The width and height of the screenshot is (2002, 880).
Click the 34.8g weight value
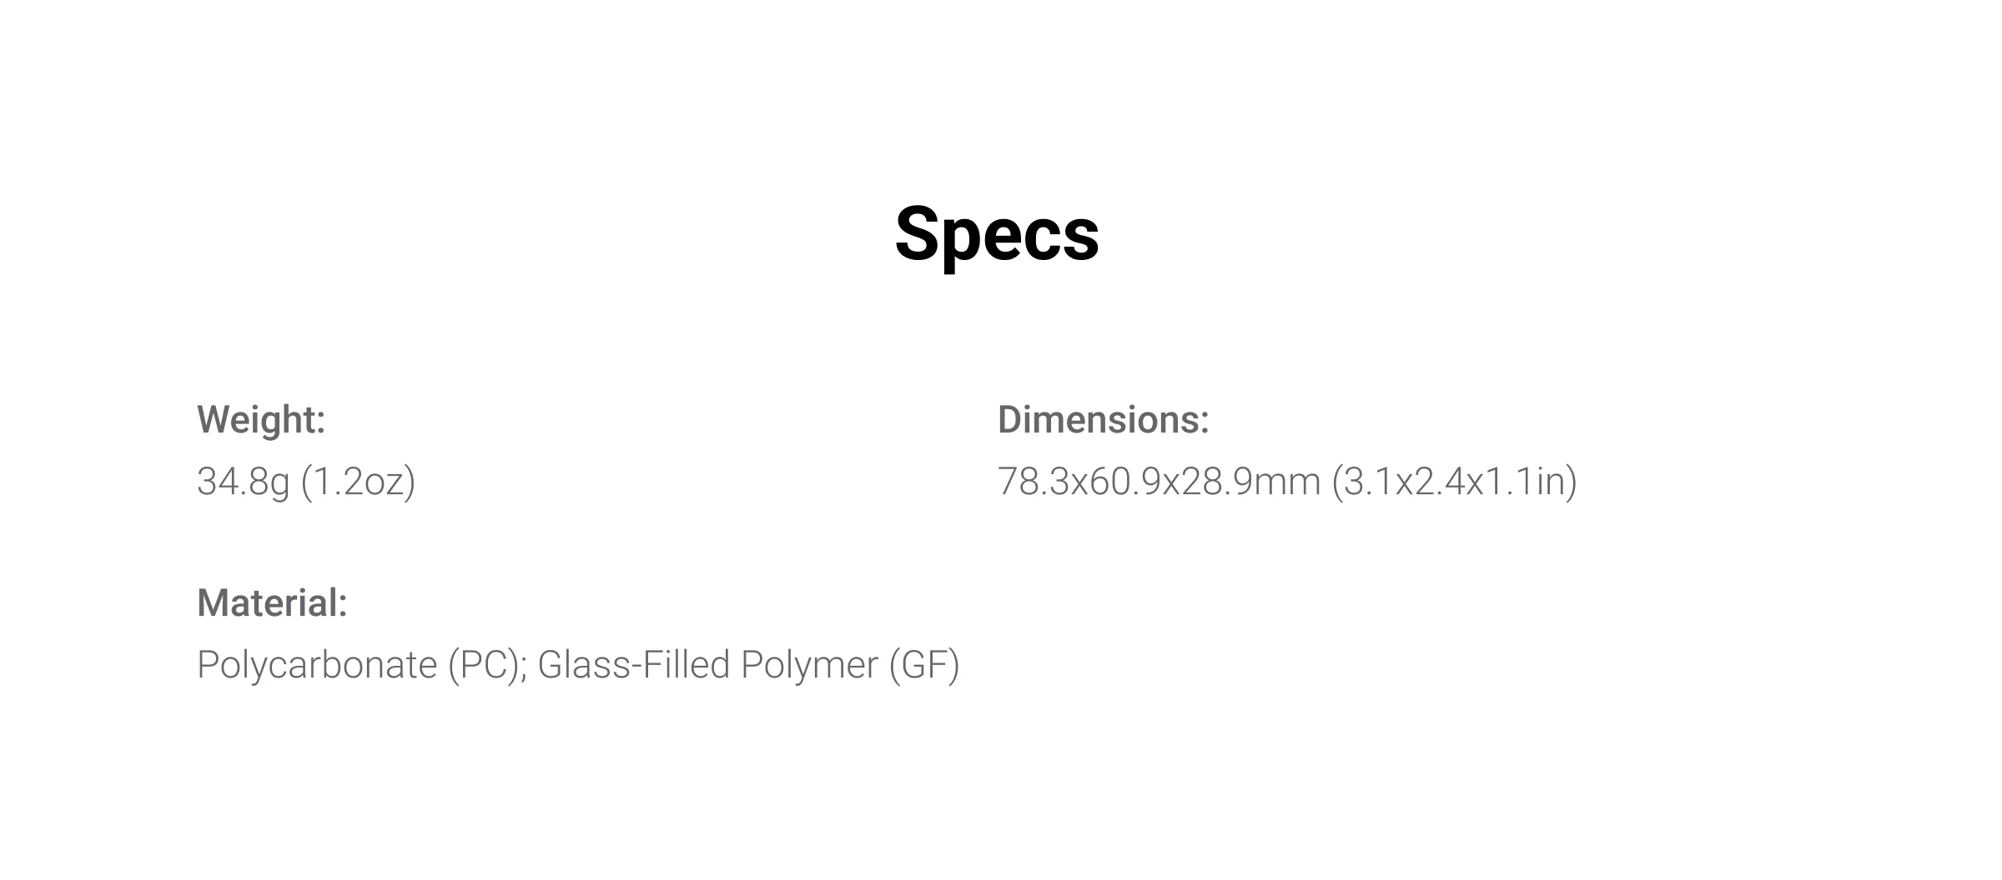(x=243, y=482)
